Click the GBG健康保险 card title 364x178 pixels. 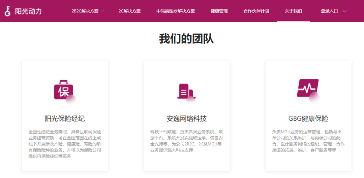308,119
